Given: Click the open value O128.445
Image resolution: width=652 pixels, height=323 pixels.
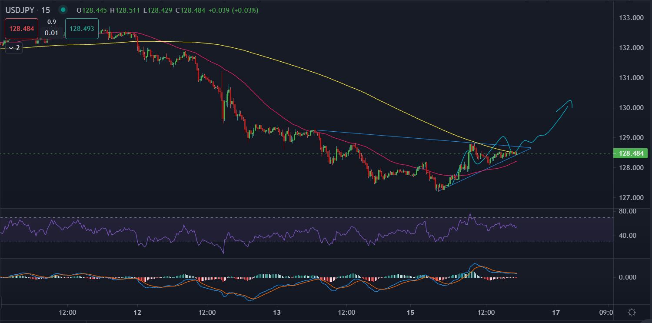Looking at the screenshot, I should point(92,10).
